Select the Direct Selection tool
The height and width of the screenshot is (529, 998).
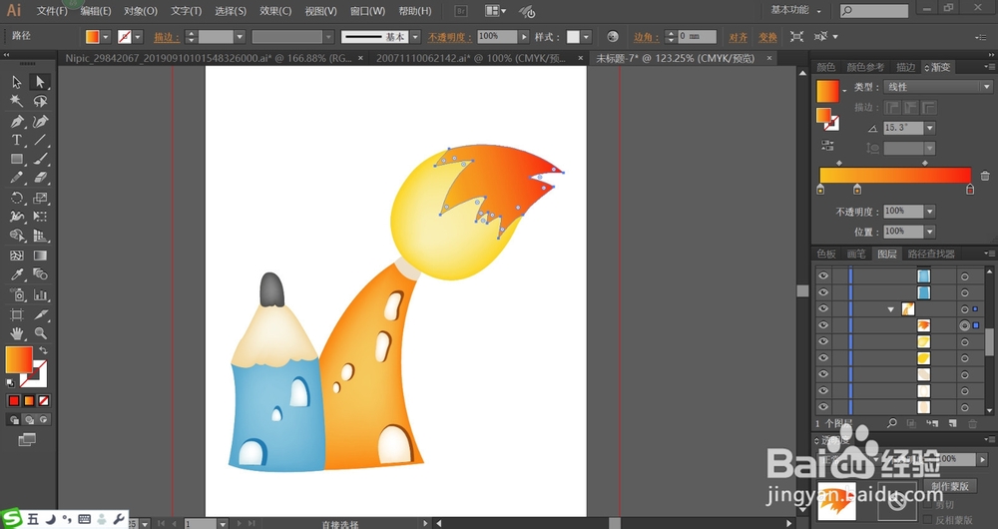pyautogui.click(x=40, y=82)
